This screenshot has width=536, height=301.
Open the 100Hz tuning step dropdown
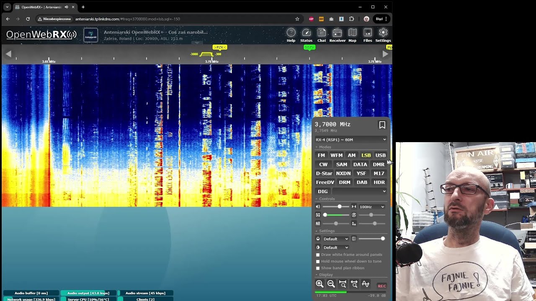click(372, 207)
